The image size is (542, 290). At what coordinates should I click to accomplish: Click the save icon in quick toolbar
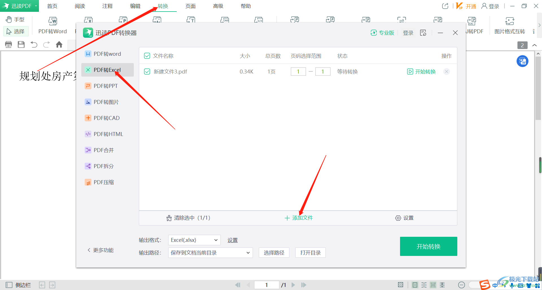click(x=21, y=44)
